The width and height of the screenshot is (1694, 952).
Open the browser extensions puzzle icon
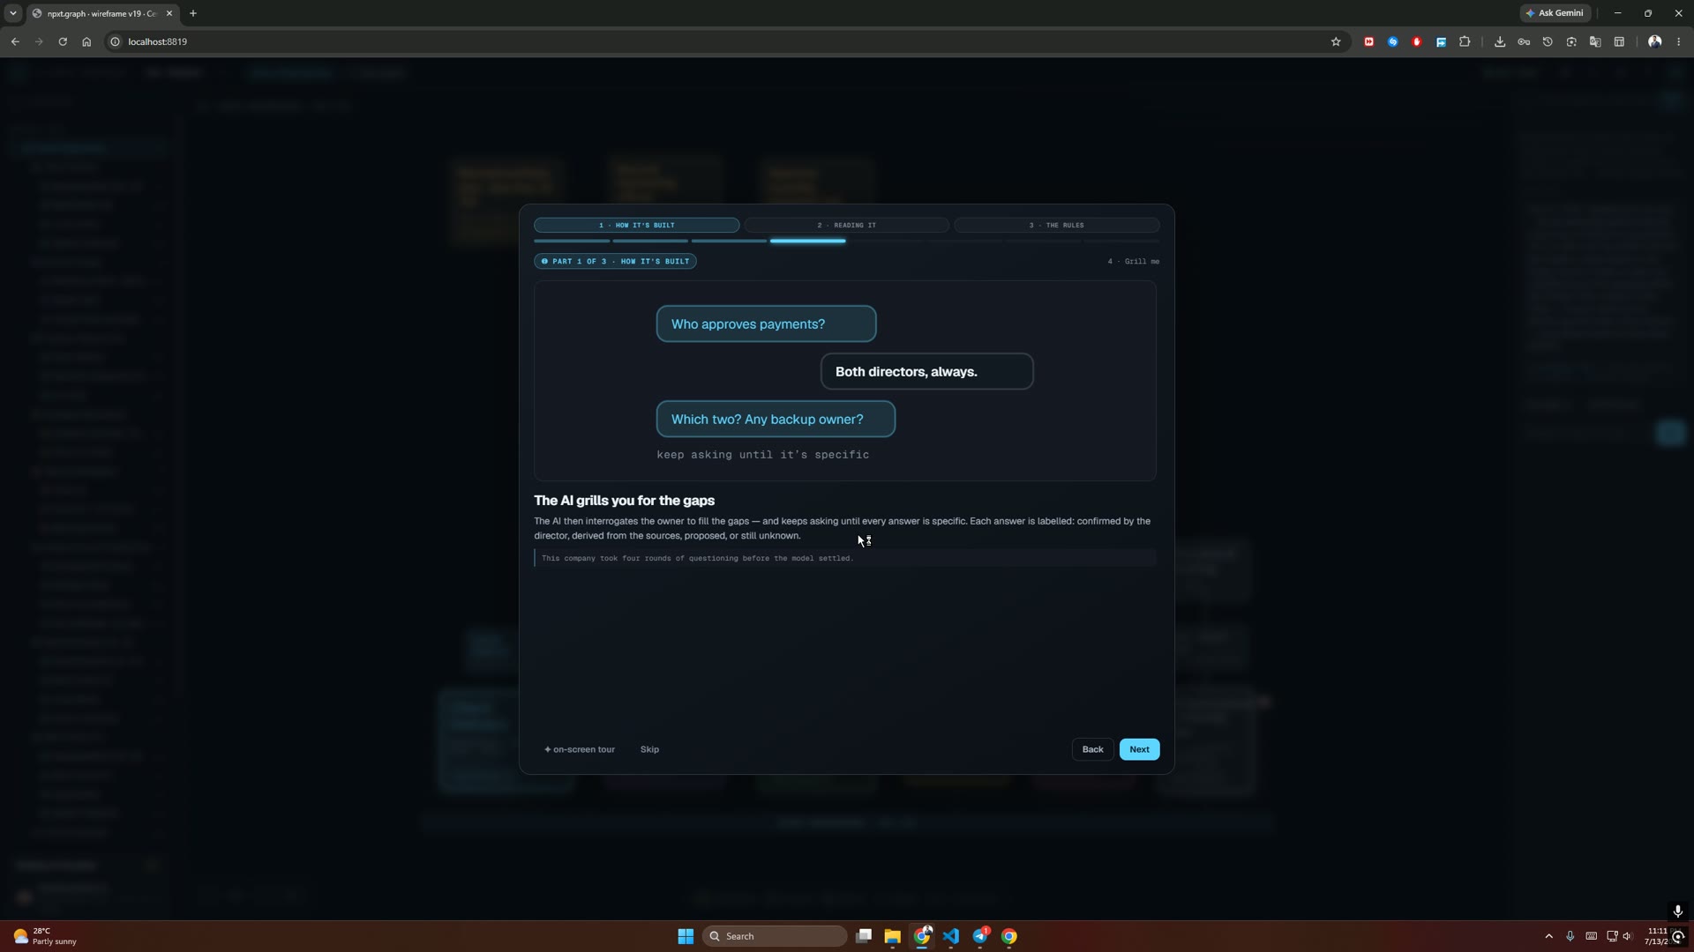point(1465,41)
